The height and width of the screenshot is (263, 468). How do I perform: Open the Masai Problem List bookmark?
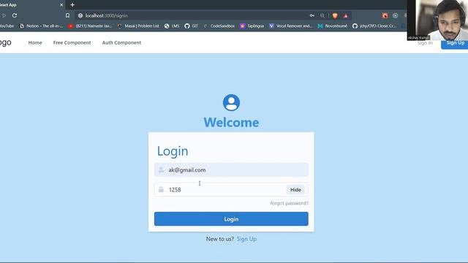click(x=138, y=26)
